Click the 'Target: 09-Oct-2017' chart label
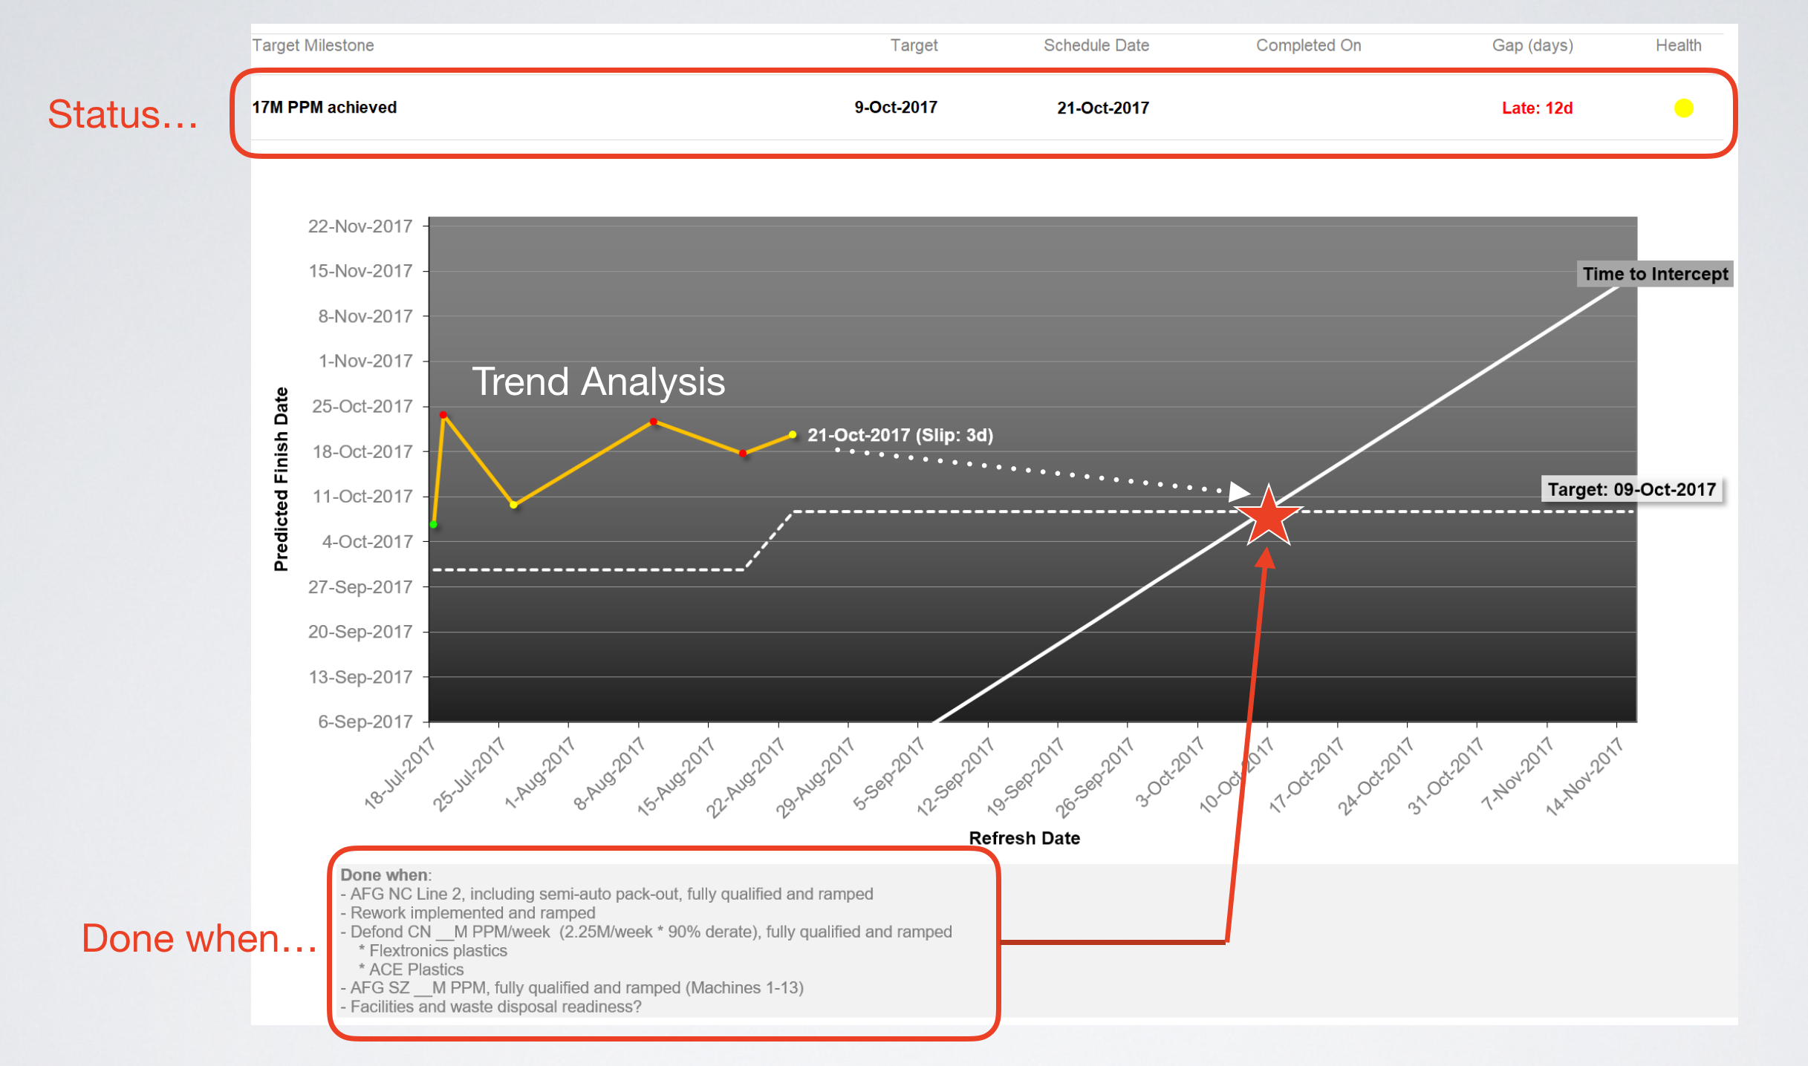 tap(1632, 489)
